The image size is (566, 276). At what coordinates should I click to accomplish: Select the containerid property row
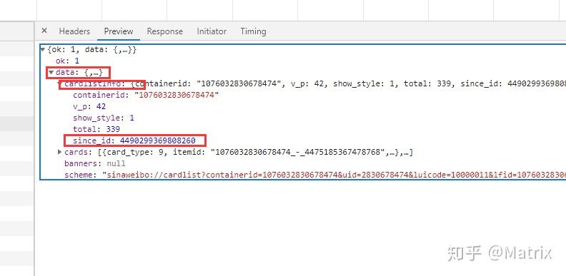point(146,95)
